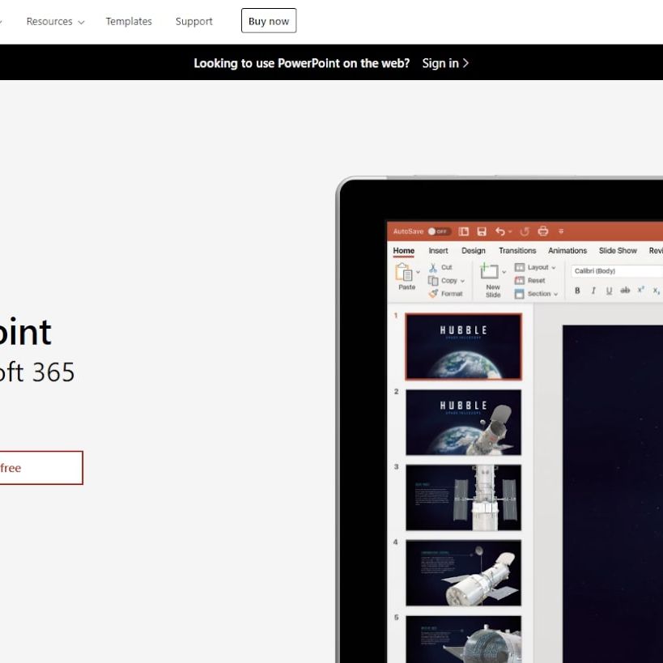This screenshot has width=663, height=663.
Task: Toggle Bold formatting
Action: point(577,291)
